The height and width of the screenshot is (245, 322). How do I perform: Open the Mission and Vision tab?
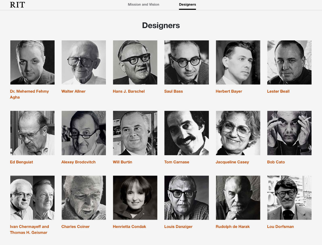143,5
